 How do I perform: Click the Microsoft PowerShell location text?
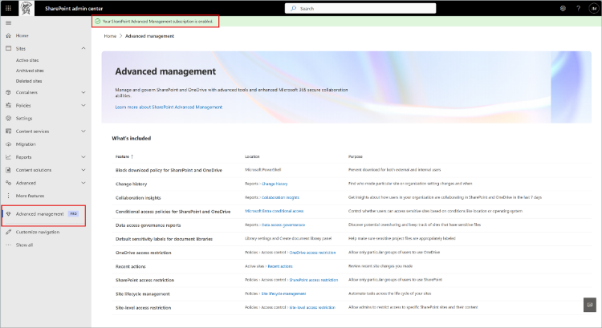(263, 169)
